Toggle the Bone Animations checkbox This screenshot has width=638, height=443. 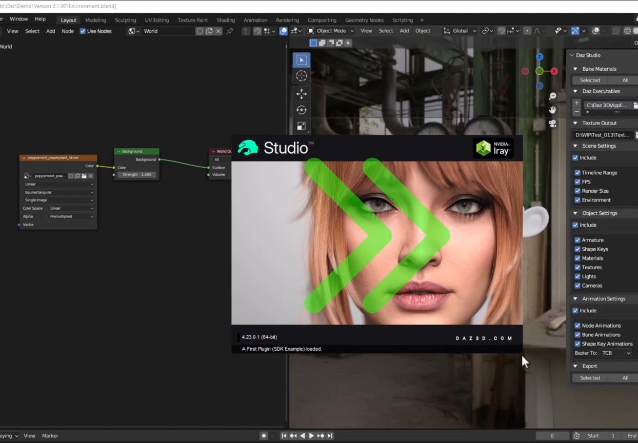coord(577,335)
